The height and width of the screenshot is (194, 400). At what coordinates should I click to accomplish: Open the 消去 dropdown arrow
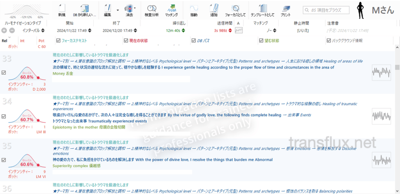[x=135, y=8]
